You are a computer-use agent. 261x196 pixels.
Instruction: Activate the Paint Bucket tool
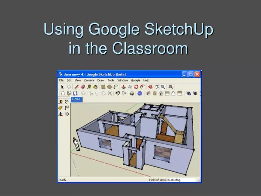[95, 87]
